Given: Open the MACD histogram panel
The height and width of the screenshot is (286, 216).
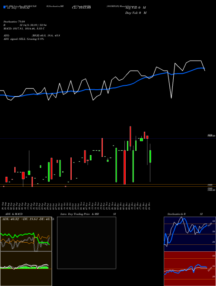Looking at the screenshot, I should point(26,269).
